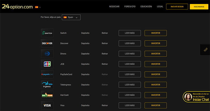
Task: Click the INICIAR SESIÓN button
Action: (177, 7)
